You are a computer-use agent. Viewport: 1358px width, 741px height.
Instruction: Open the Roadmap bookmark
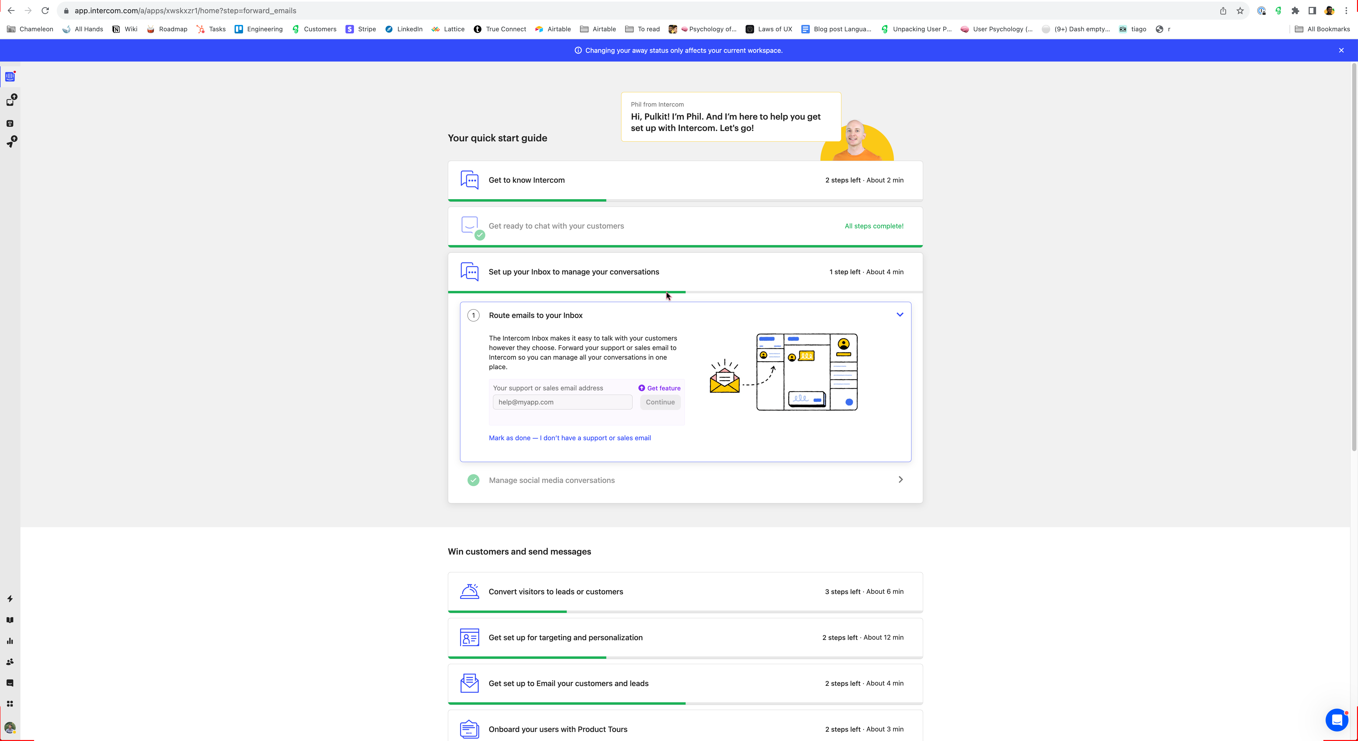167,29
